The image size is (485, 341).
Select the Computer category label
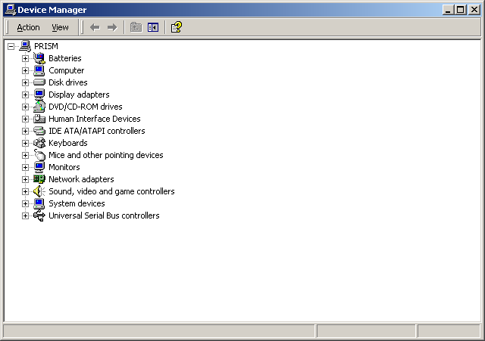(x=66, y=70)
